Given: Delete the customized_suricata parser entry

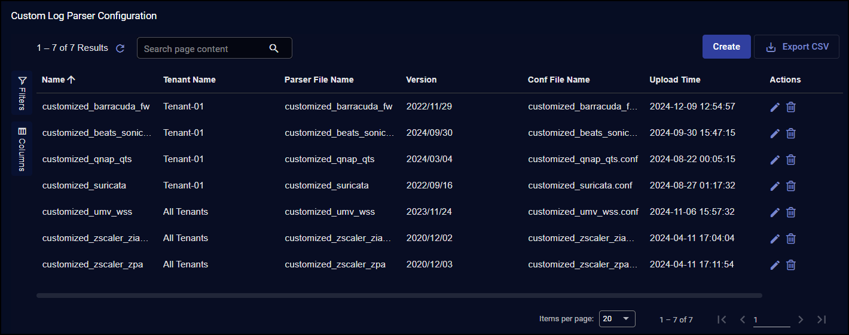Looking at the screenshot, I should pyautogui.click(x=790, y=186).
